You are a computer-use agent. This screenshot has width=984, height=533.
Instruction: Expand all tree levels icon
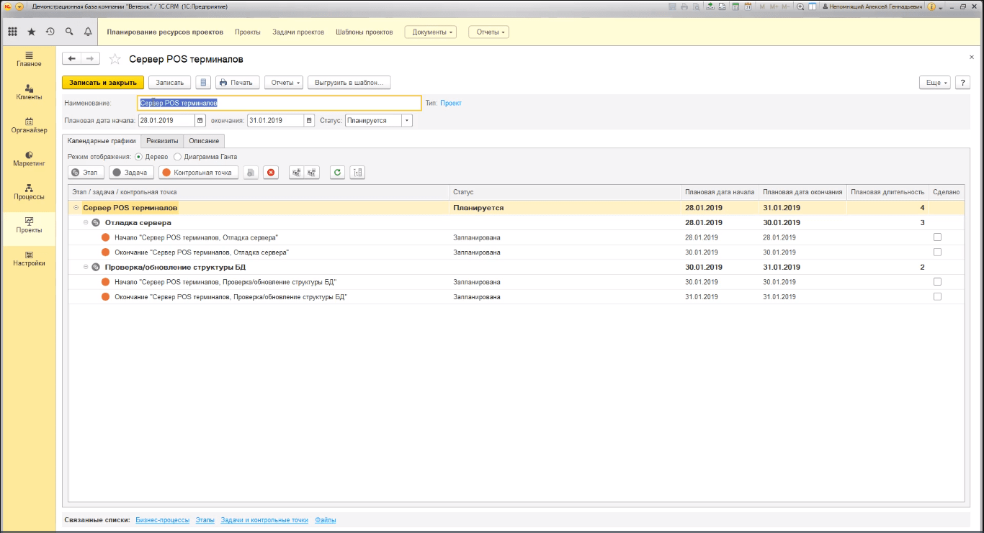[x=297, y=173]
